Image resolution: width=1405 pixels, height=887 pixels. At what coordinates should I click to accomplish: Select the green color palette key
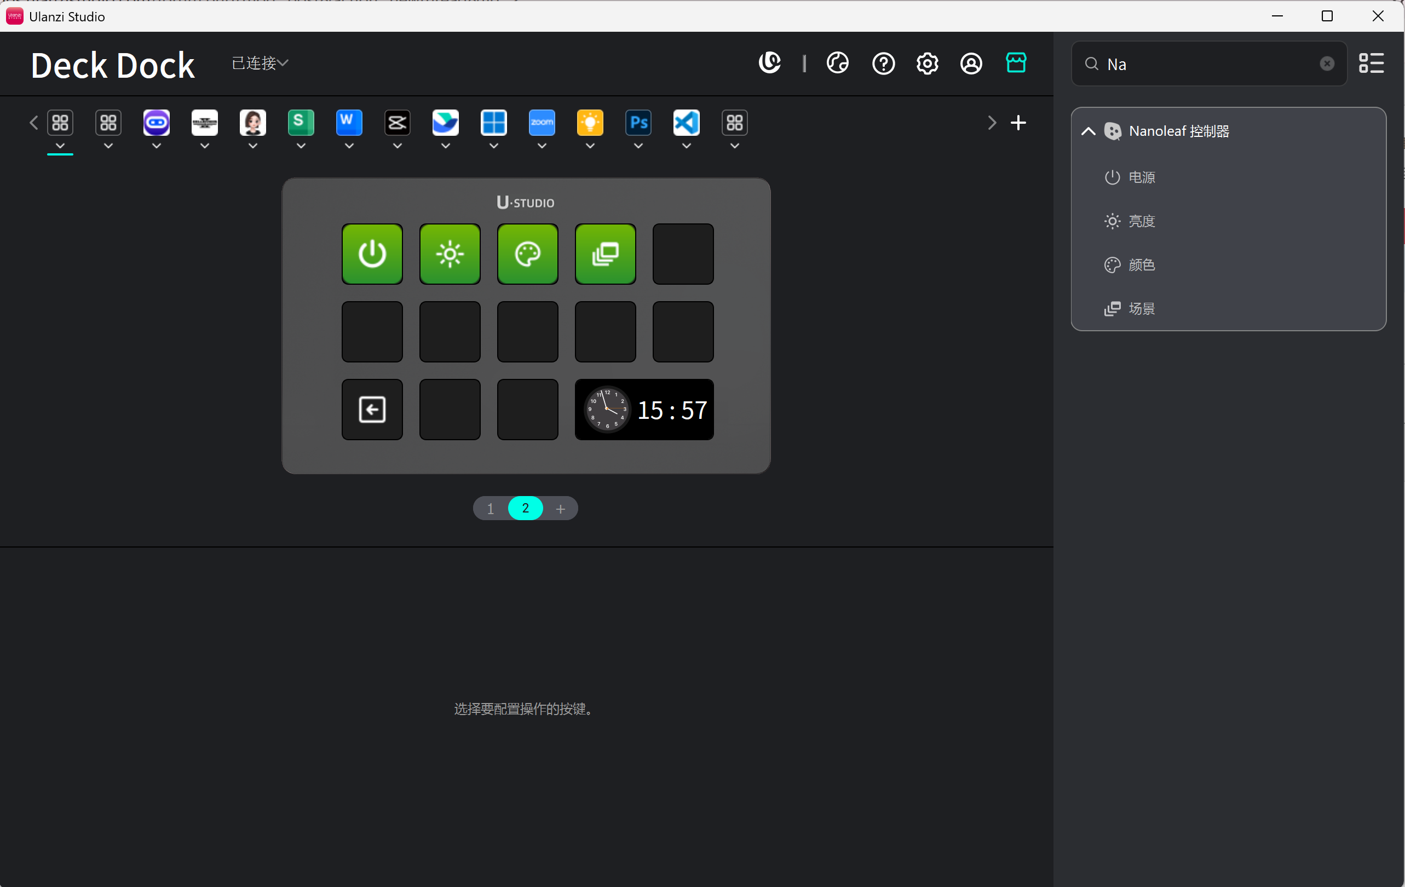527,254
